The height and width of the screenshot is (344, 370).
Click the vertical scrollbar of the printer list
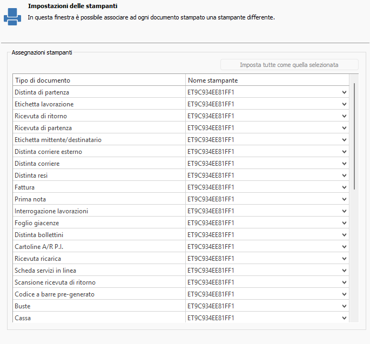click(354, 135)
